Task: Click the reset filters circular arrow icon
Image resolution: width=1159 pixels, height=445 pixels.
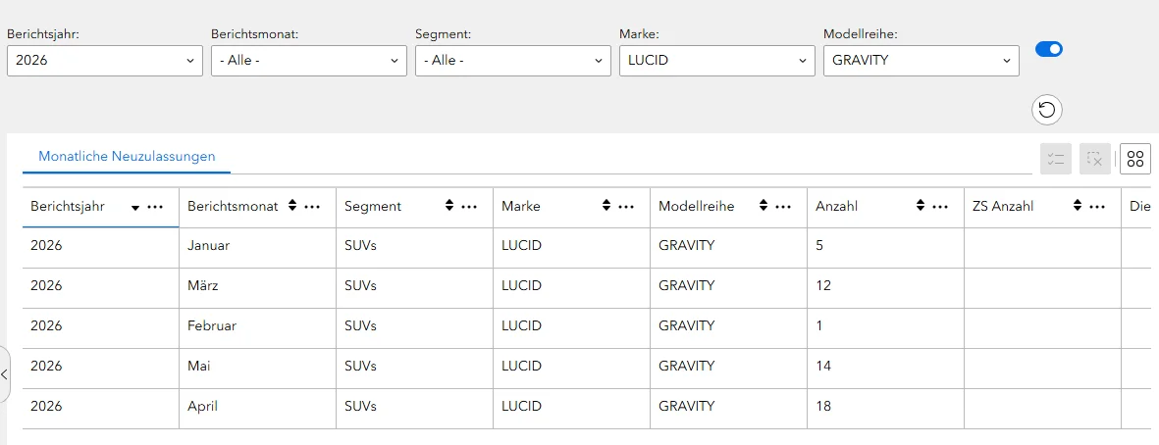Action: (1047, 110)
